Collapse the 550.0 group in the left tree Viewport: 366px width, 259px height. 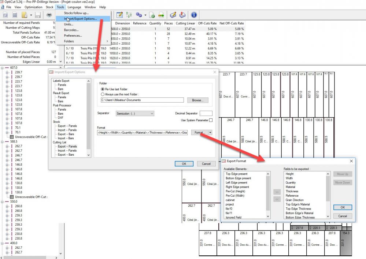[2, 201]
